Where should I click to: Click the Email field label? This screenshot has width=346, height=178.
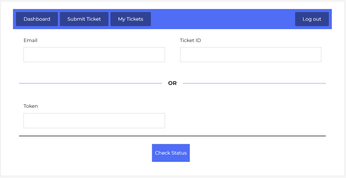tap(30, 41)
